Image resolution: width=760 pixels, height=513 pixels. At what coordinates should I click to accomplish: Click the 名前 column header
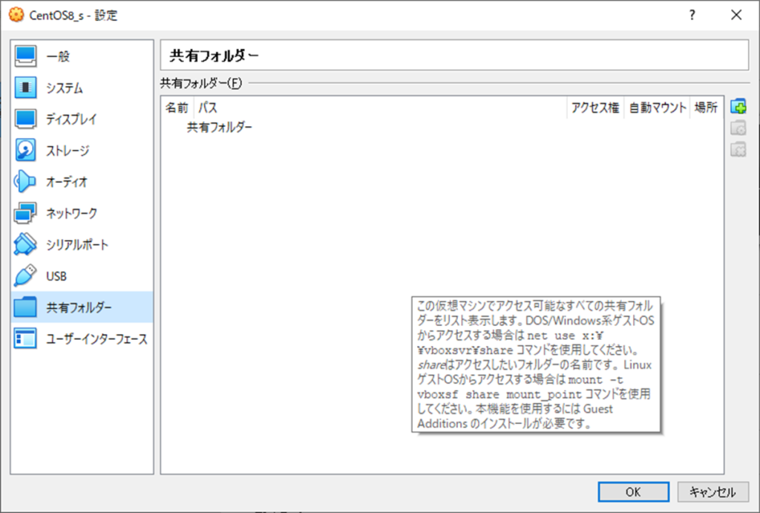click(x=177, y=108)
